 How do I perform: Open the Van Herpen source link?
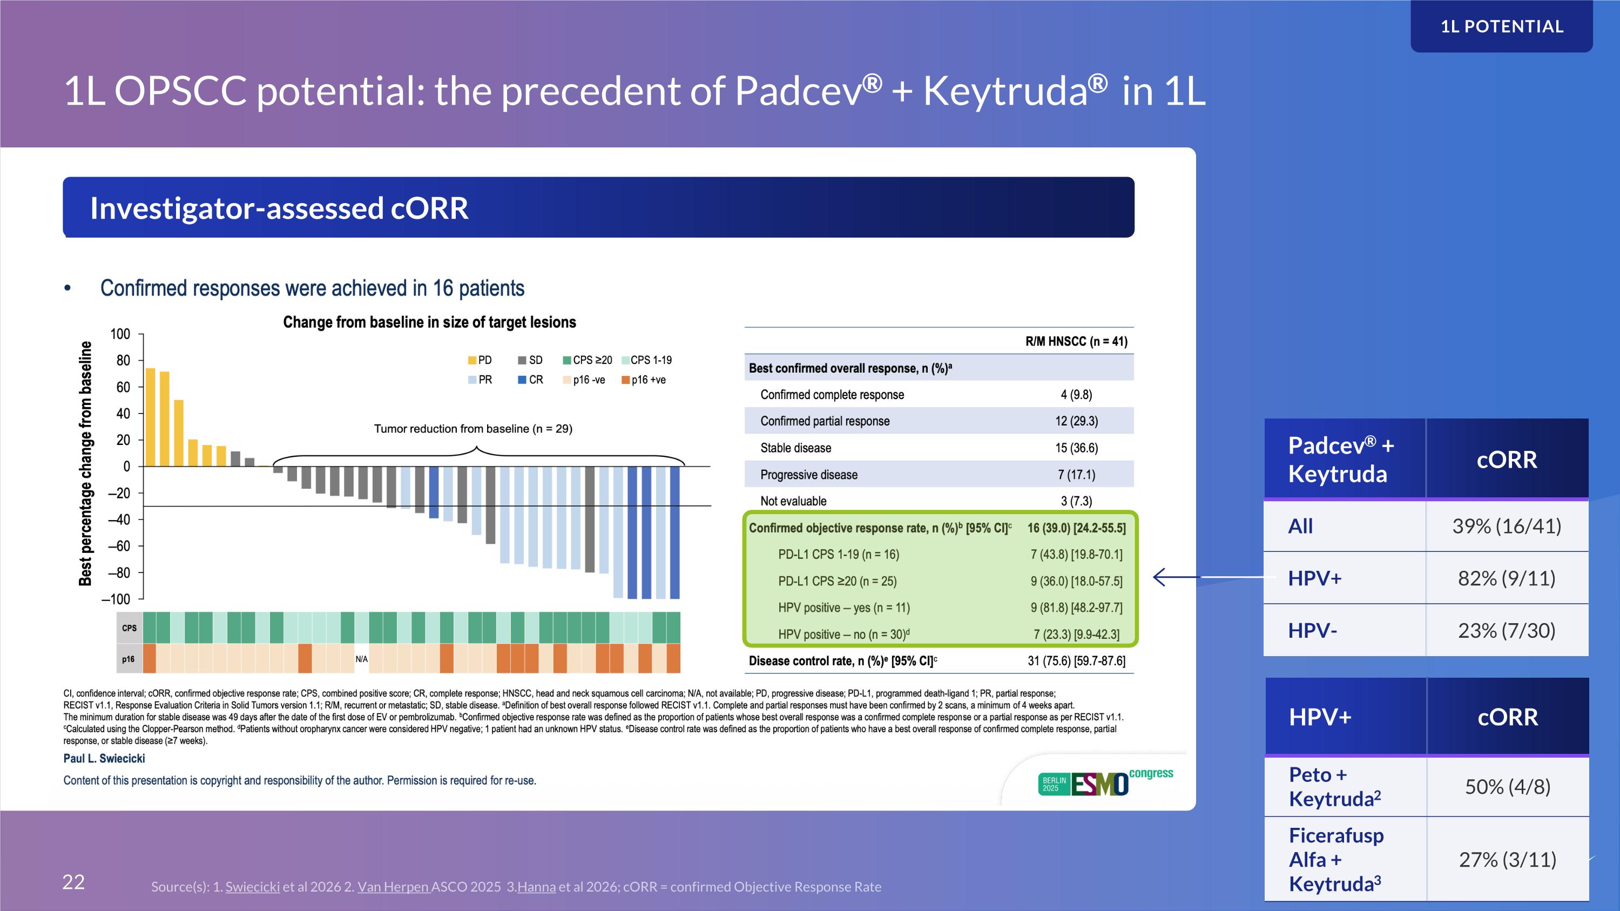point(394,887)
